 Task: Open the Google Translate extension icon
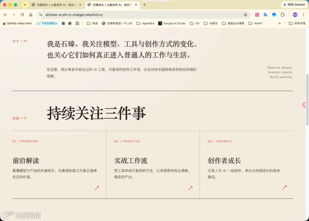tap(265, 15)
